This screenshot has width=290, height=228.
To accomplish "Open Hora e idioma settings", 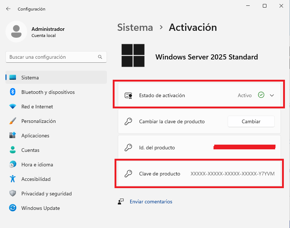I will pyautogui.click(x=56, y=165).
